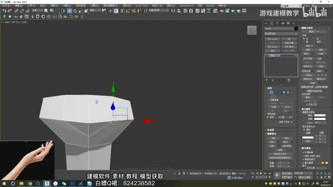Click the Redo arrow icon
This screenshot has width=333, height=187.
point(10,11)
